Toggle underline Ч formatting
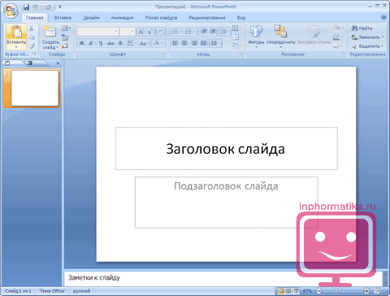The width and height of the screenshot is (390, 296). coord(101,43)
